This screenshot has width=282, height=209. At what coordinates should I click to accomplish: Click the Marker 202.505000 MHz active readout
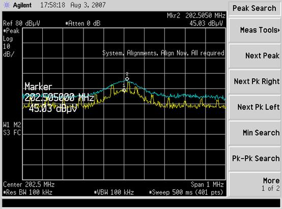tap(59, 98)
